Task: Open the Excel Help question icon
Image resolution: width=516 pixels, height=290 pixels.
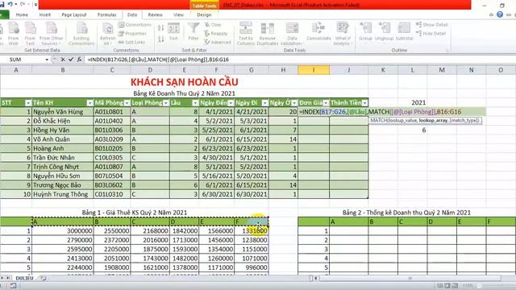Action: [500, 14]
